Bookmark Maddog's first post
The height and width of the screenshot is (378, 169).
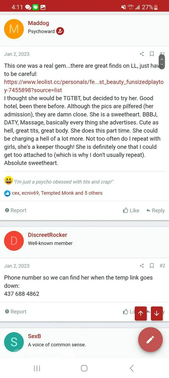(x=152, y=54)
